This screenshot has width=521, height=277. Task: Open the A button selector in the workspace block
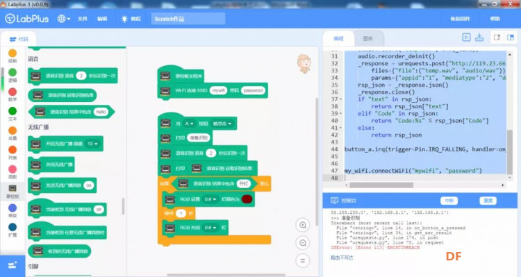pos(188,124)
